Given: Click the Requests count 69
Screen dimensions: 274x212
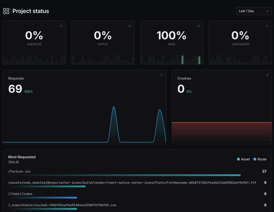Looking at the screenshot, I should (x=15, y=89).
